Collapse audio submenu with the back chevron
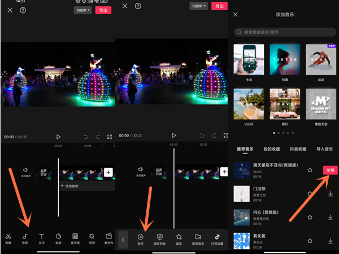 (123, 239)
